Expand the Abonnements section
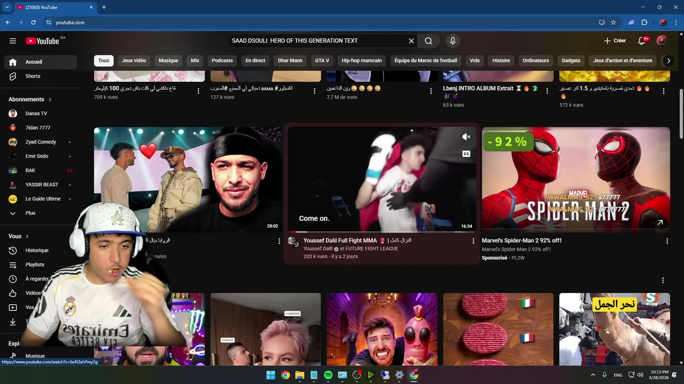Screen dimensions: 684x384 coord(30,99)
